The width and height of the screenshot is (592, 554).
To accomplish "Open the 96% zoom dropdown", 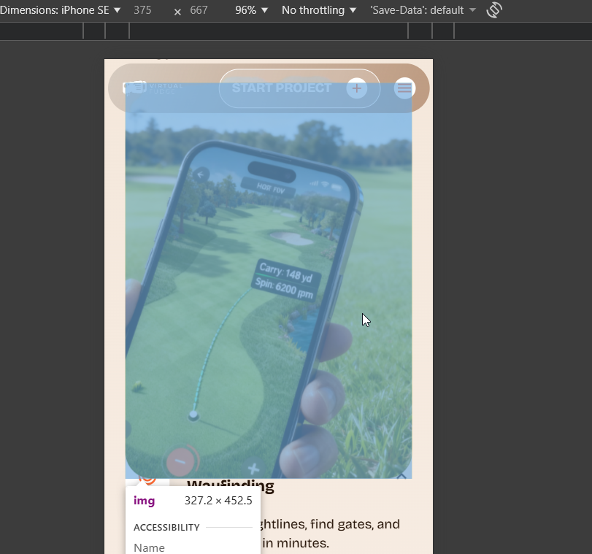I will pos(251,10).
